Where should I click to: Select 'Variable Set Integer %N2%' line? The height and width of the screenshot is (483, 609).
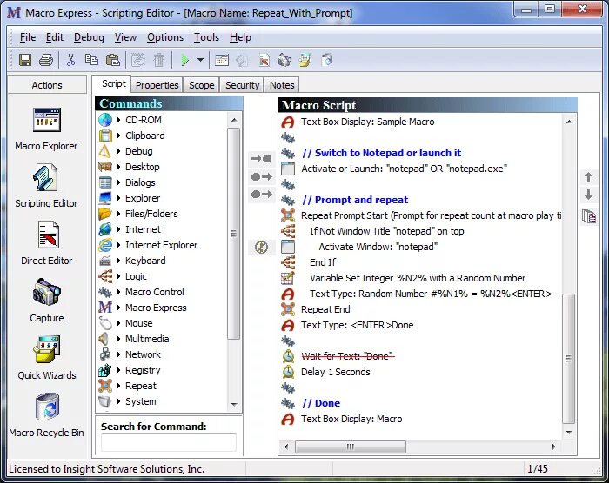(418, 278)
